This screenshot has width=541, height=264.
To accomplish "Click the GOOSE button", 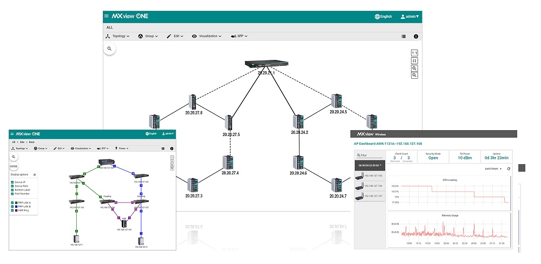I will pyautogui.click(x=14, y=166).
